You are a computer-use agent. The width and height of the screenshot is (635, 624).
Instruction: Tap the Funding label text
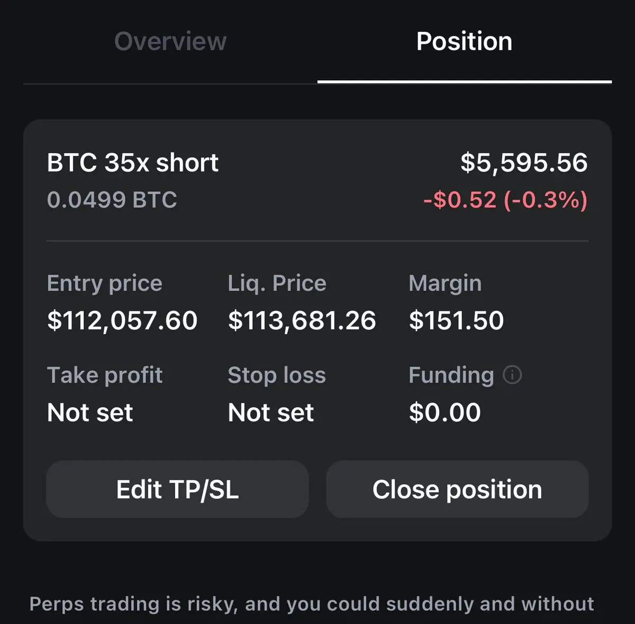click(451, 375)
